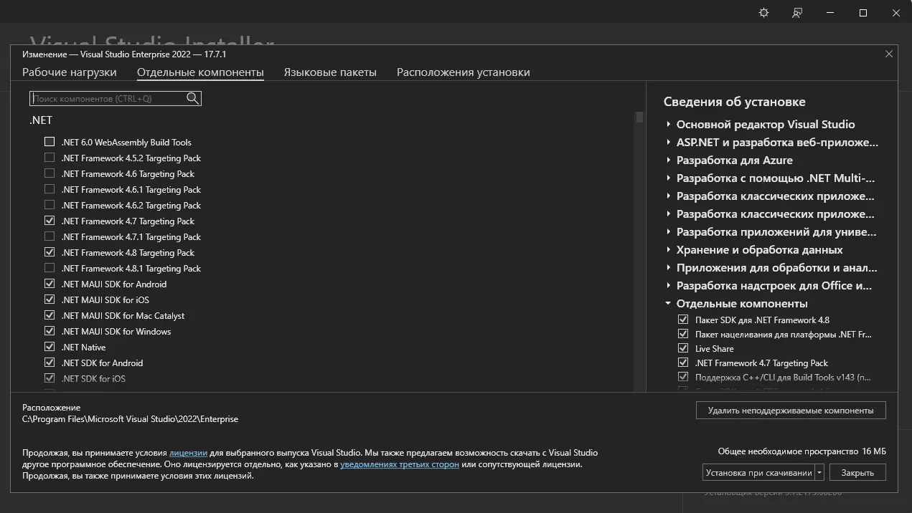Image resolution: width=912 pixels, height=513 pixels.
Task: Open the Языковые пакеты tab
Action: coord(330,72)
